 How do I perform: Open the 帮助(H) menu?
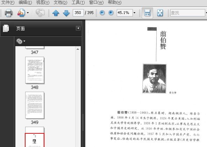115,2
